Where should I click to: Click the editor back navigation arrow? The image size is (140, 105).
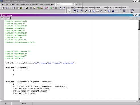[131, 18]
